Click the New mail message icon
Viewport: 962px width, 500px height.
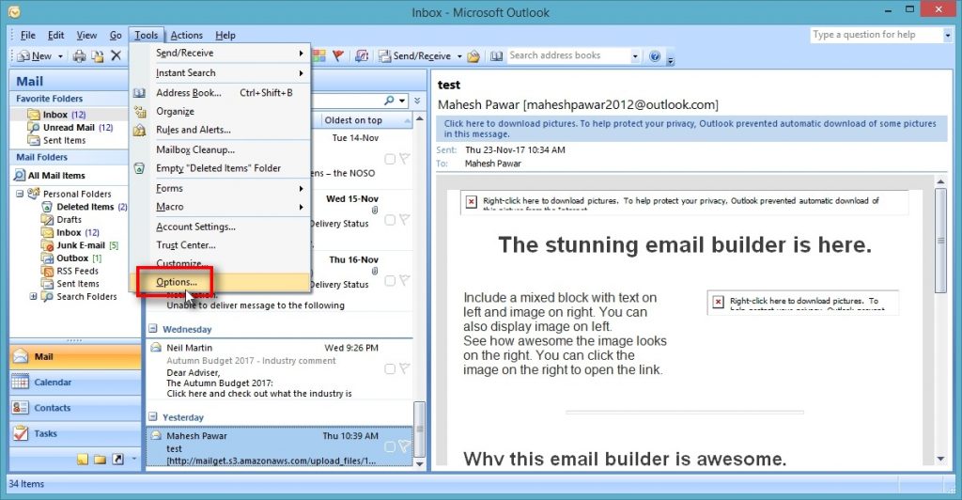(23, 56)
